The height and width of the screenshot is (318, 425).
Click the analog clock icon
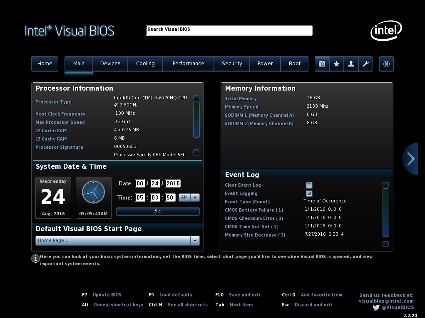[93, 192]
